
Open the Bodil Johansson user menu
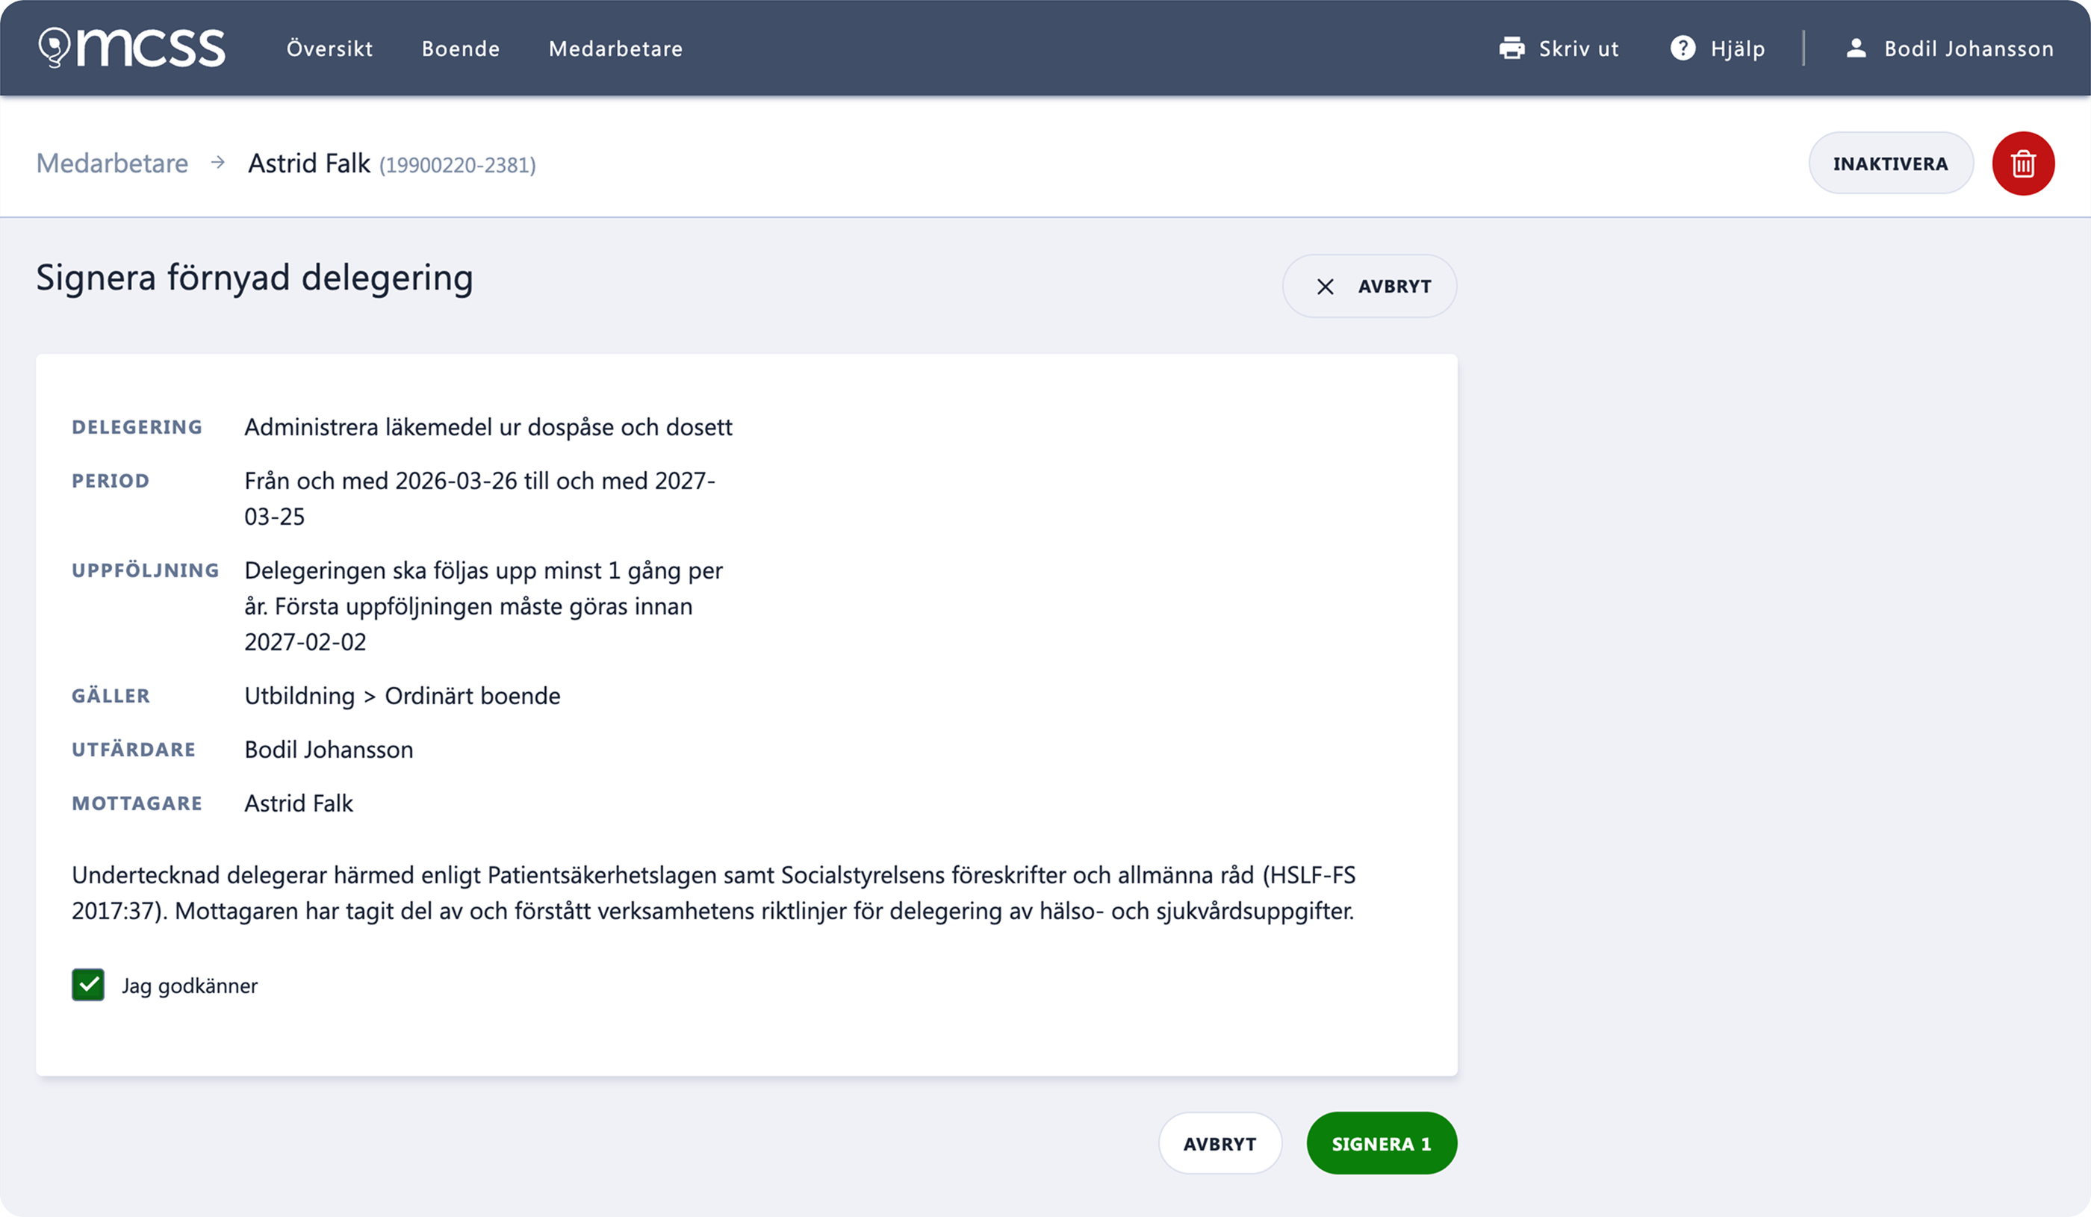[1949, 48]
